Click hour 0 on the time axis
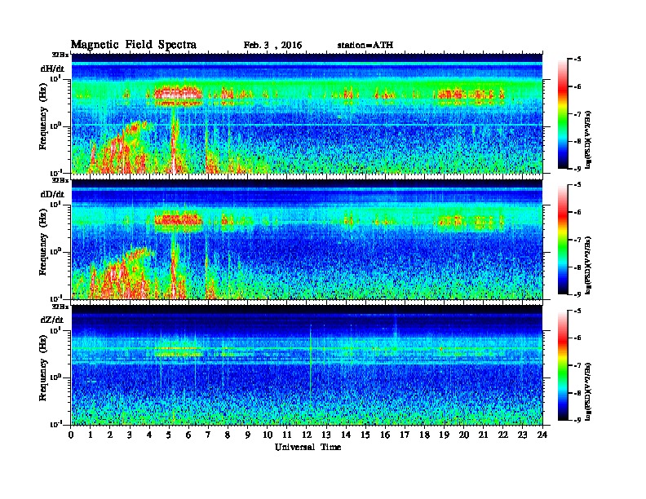Viewport: 646px width, 499px height. tap(71, 435)
